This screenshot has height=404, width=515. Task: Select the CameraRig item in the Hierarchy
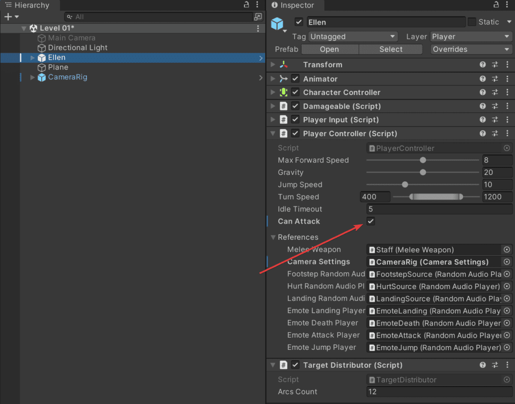click(68, 77)
